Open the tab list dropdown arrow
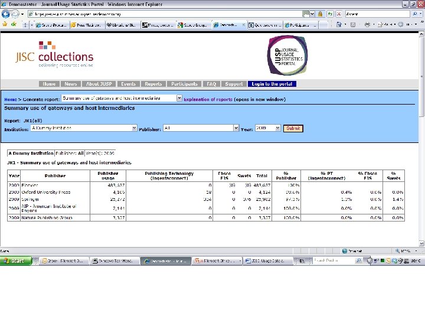The image size is (425, 319). tap(31, 25)
